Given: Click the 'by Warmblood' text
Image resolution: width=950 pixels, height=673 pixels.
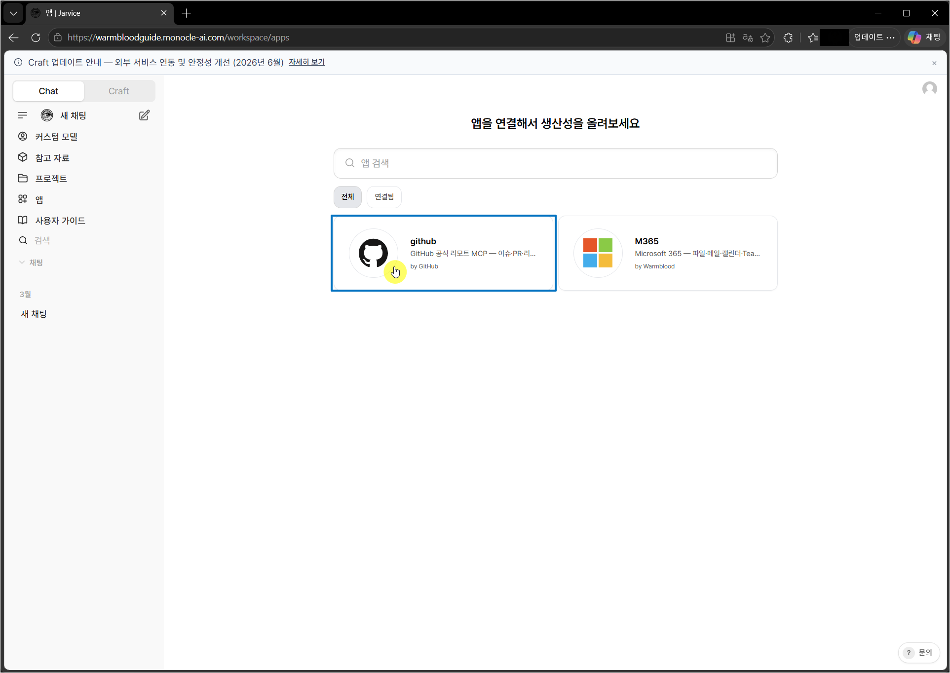Looking at the screenshot, I should 654,266.
